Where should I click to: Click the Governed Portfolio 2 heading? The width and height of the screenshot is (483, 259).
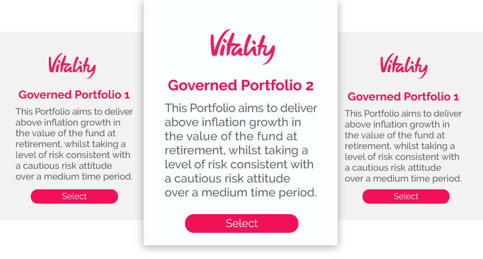(241, 85)
